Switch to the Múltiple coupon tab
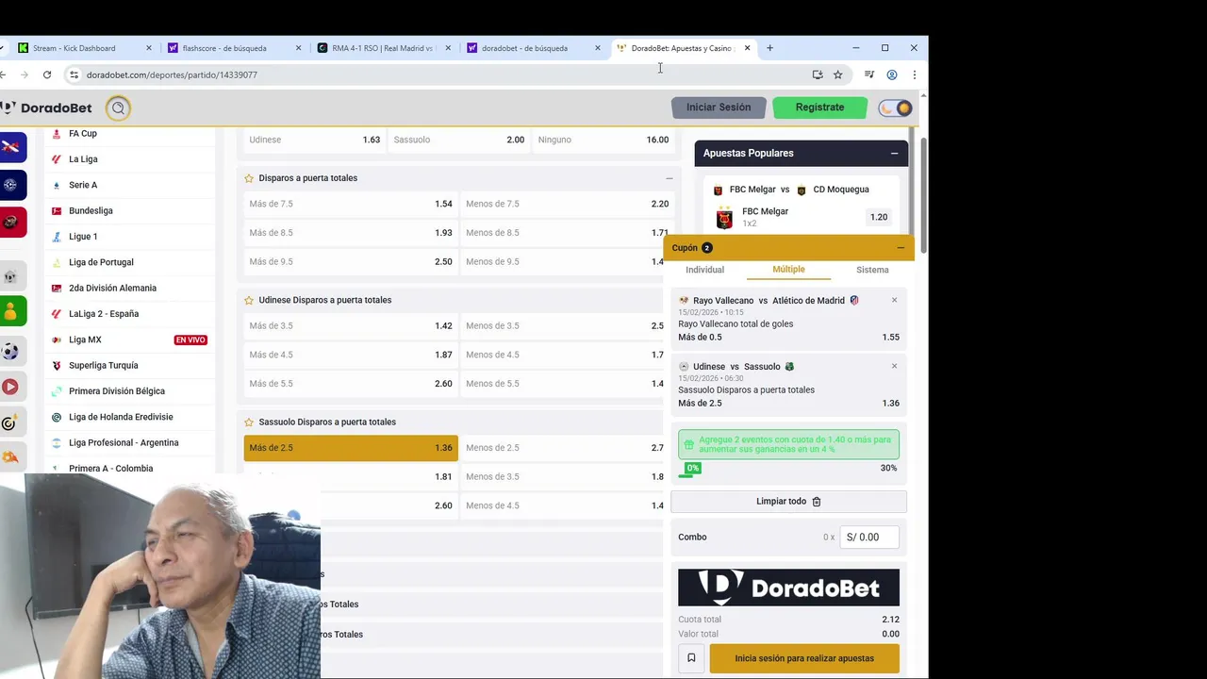The width and height of the screenshot is (1207, 679). [788, 270]
